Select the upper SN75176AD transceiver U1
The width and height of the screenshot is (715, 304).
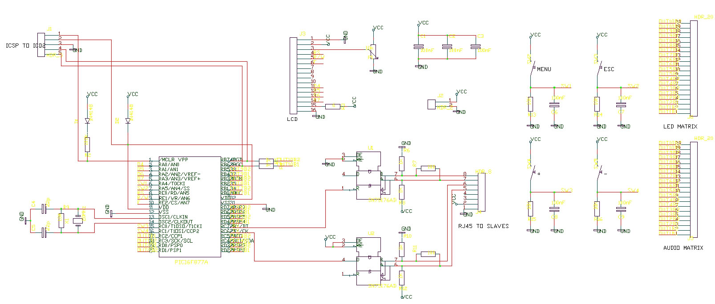tap(368, 176)
